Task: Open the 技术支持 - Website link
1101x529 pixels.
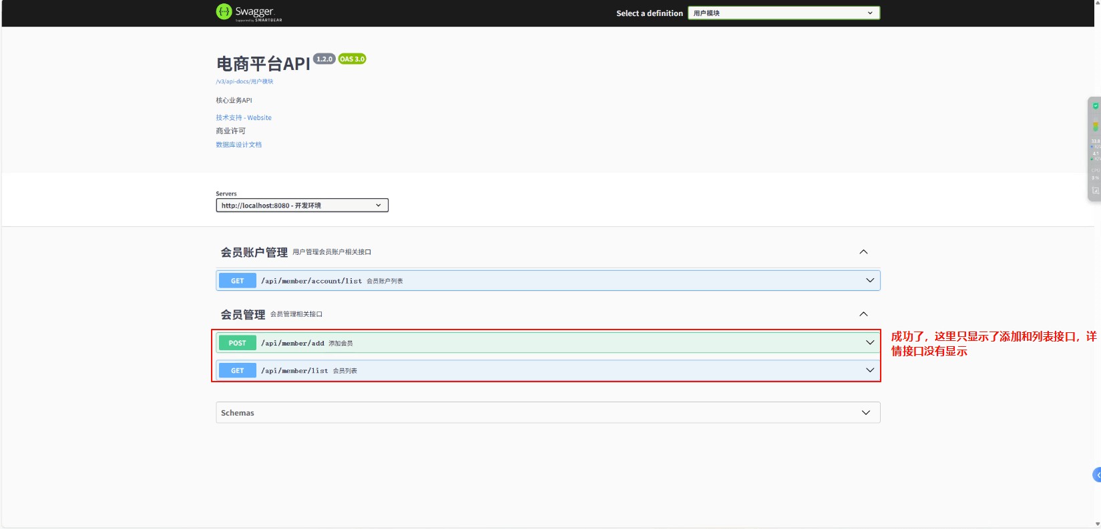Action: pos(244,117)
